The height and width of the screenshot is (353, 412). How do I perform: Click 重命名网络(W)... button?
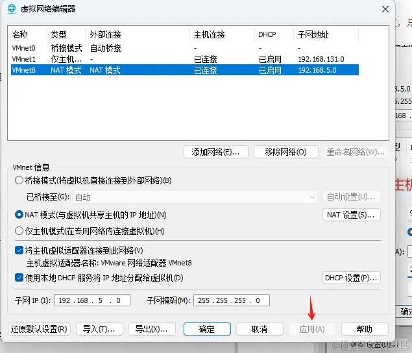click(x=356, y=152)
